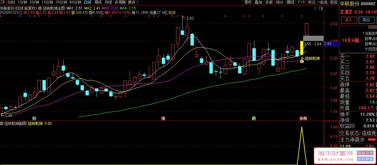Image resolution: width=377 pixels, height=165 pixels.
Task: Select the 买二 bid row
Action: click(x=358, y=62)
